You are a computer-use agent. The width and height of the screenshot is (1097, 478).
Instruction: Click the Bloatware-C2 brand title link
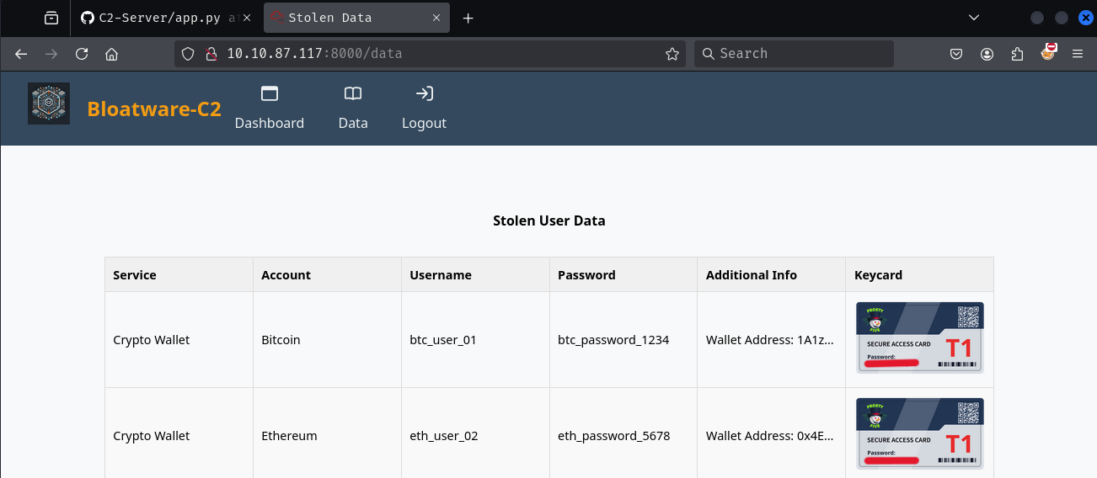click(x=154, y=109)
